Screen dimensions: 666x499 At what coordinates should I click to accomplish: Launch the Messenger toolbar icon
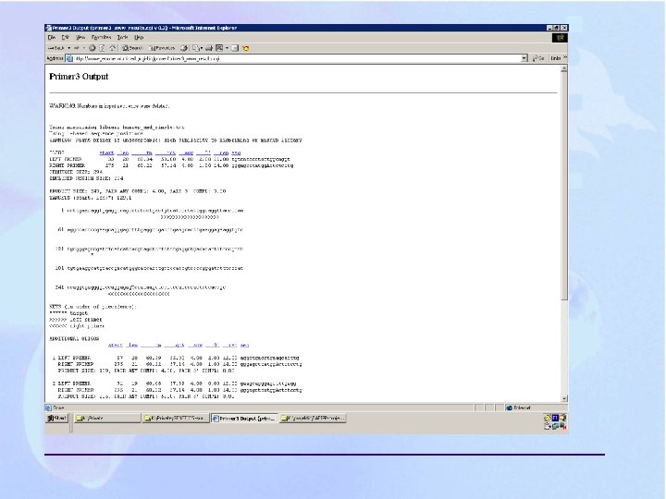coord(245,48)
